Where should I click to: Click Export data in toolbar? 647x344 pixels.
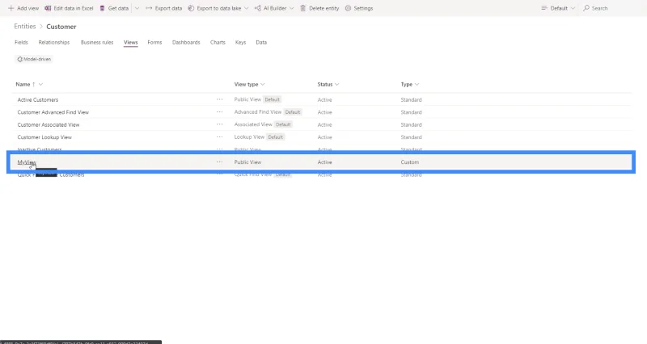(164, 8)
